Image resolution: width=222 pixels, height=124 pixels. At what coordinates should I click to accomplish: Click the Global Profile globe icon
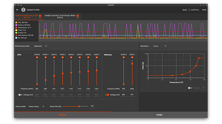pyautogui.click(x=23, y=10)
